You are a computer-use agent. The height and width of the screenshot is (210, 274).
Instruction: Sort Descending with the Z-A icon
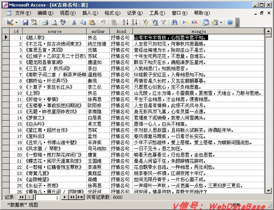(x=134, y=22)
